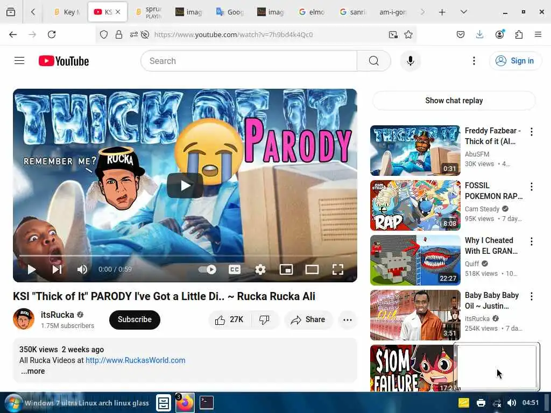Enter full screen mode
Viewport: 551px width, 413px height.
[x=338, y=269]
